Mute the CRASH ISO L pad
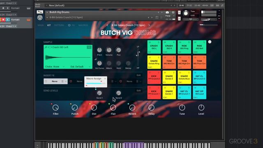Viewport: 263px width, 148px height. click(150, 42)
